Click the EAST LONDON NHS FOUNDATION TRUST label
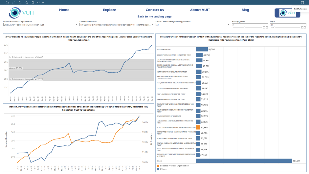This screenshot has width=309, height=174. pos(171,94)
